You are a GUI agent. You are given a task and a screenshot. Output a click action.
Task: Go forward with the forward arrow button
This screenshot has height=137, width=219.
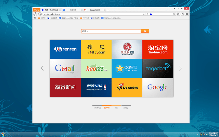pyautogui.click(x=40, y=14)
